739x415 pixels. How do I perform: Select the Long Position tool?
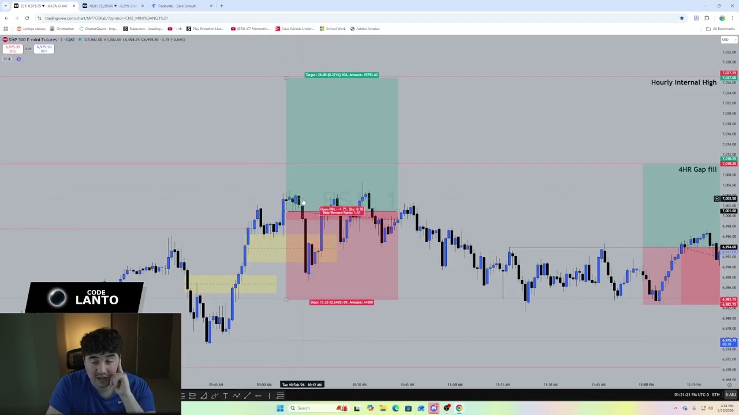[x=192, y=395]
